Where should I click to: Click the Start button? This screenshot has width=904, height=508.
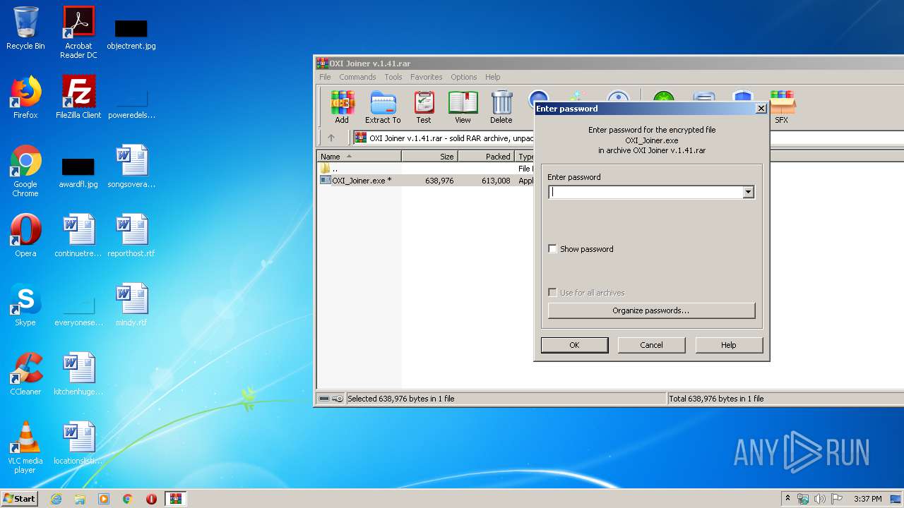[19, 499]
